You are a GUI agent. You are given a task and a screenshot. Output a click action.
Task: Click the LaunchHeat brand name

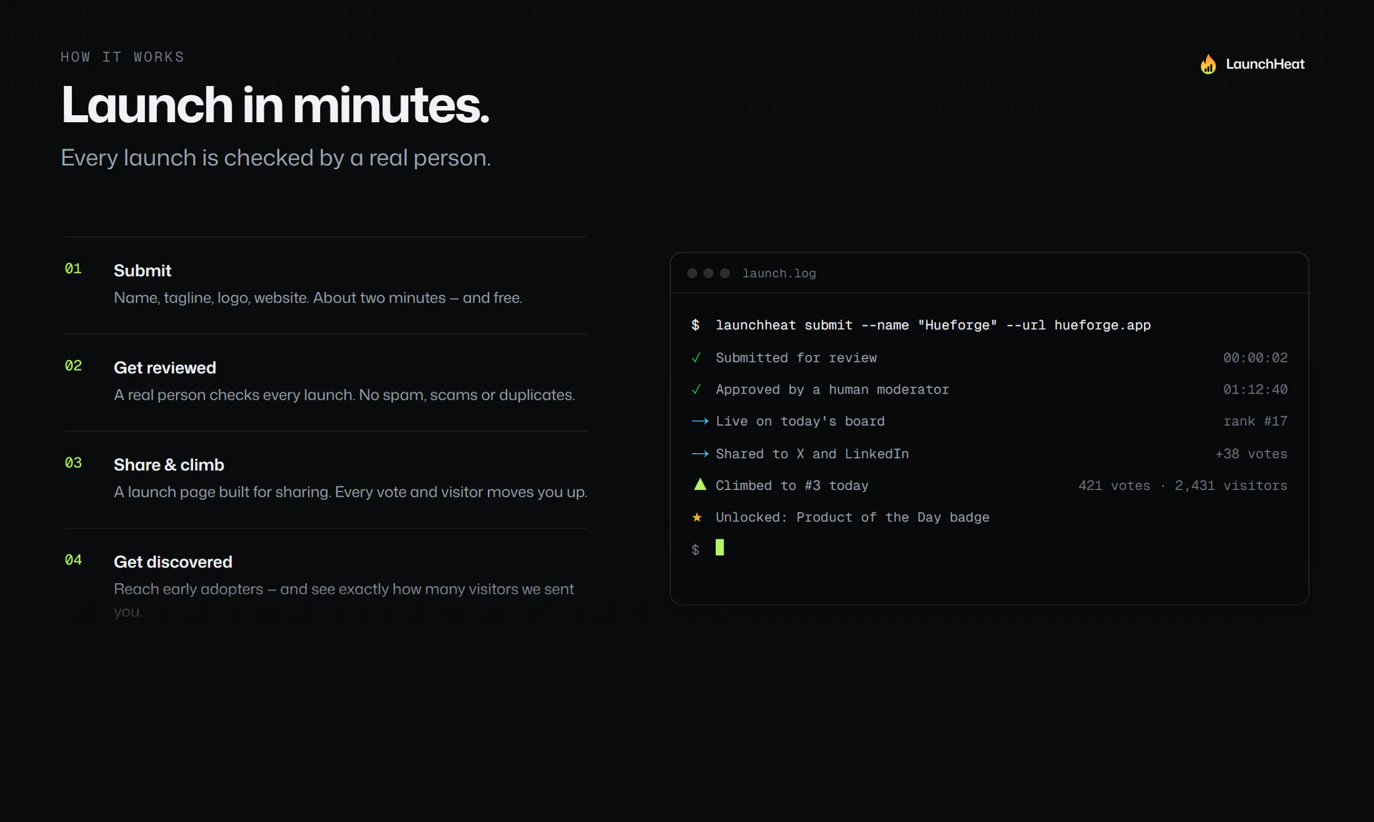coord(1265,64)
